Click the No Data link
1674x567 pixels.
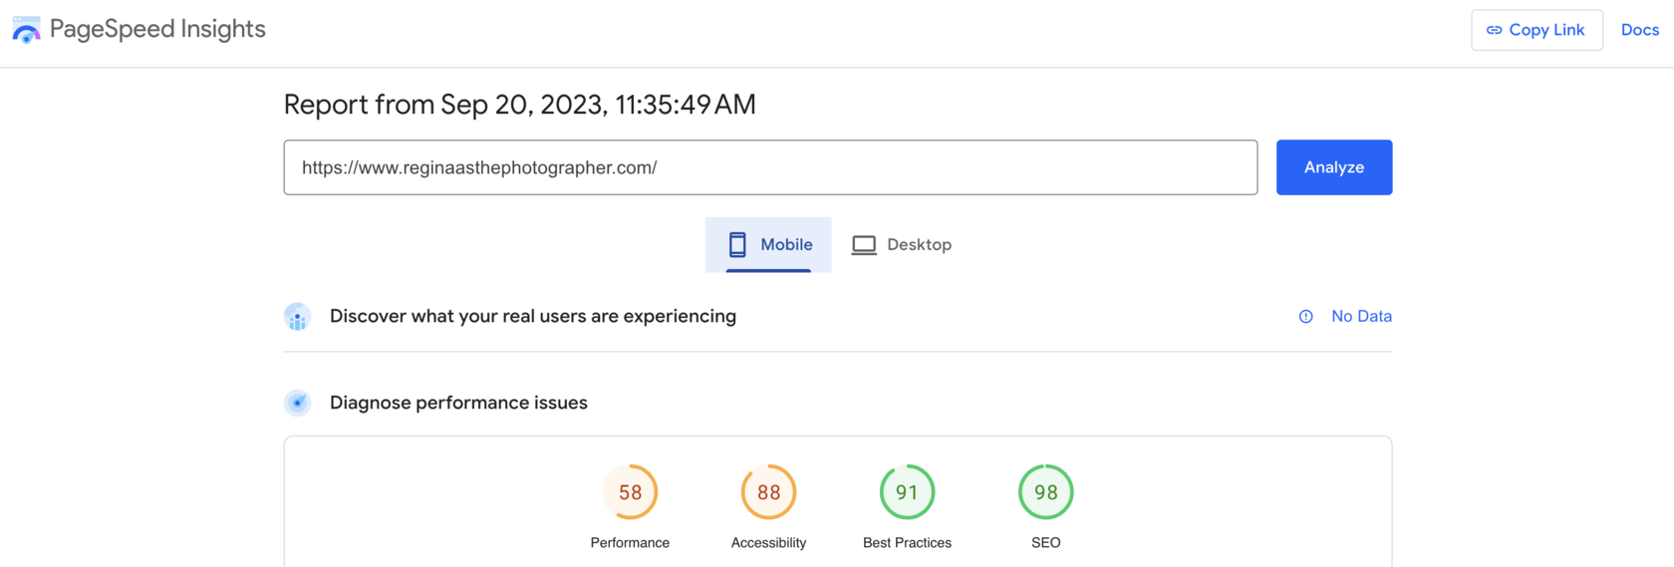pos(1361,317)
